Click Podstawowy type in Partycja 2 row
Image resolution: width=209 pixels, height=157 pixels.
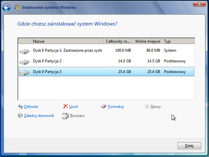pyautogui.click(x=175, y=61)
